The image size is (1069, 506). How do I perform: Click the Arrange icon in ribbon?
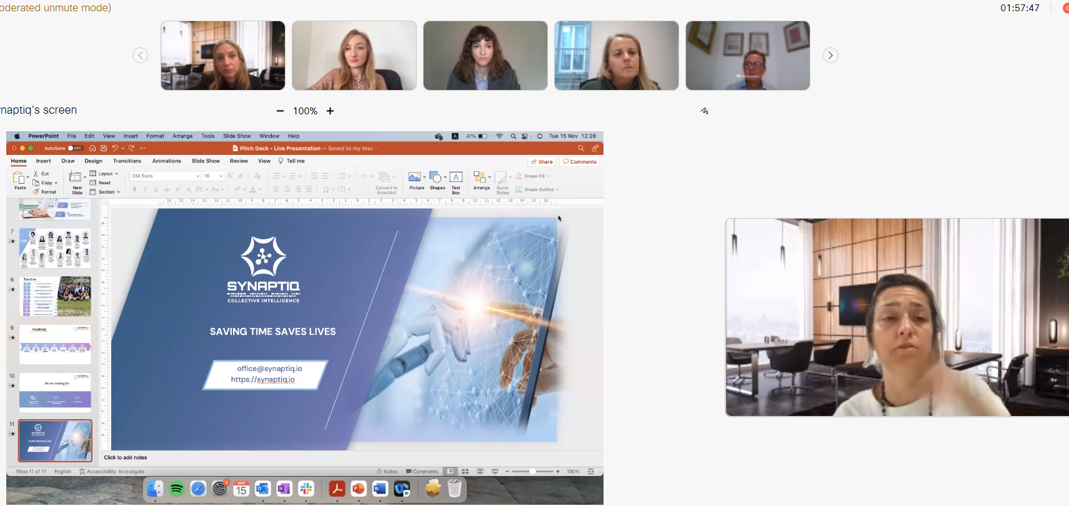(x=480, y=178)
